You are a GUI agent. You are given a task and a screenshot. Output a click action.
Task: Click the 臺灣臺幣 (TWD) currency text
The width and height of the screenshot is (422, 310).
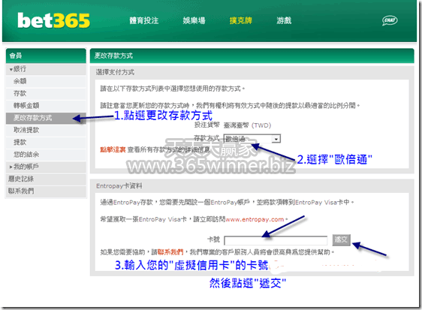pyautogui.click(x=247, y=125)
